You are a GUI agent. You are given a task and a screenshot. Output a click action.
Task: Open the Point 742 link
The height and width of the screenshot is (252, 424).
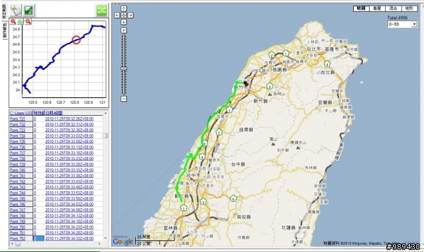point(17,181)
